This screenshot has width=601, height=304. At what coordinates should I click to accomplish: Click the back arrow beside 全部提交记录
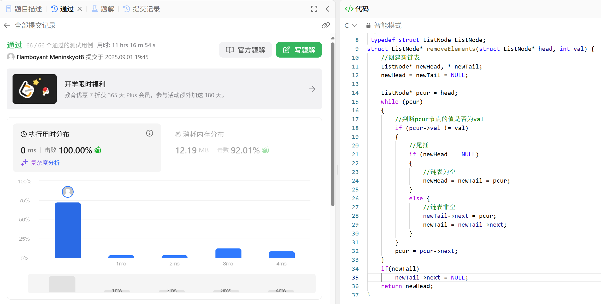click(x=7, y=25)
